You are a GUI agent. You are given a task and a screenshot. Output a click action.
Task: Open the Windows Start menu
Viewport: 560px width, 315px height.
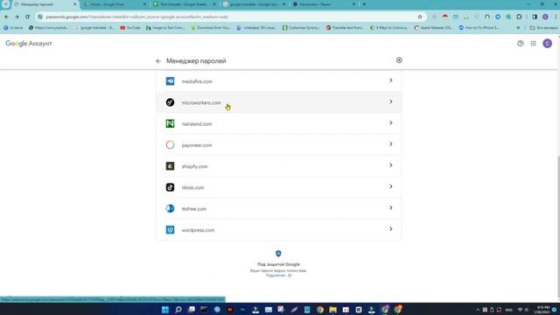[x=165, y=309]
